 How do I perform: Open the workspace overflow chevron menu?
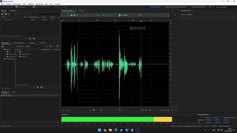click(210, 7)
